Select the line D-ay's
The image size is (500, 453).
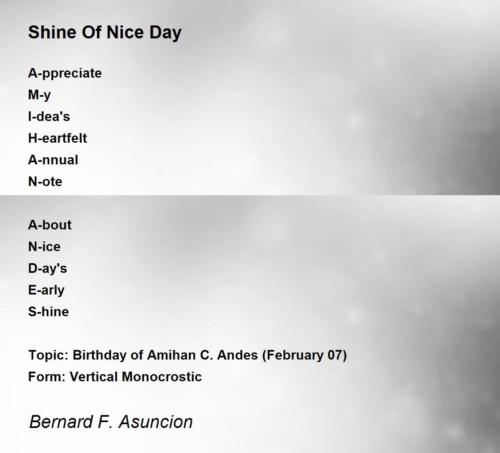tap(47, 269)
